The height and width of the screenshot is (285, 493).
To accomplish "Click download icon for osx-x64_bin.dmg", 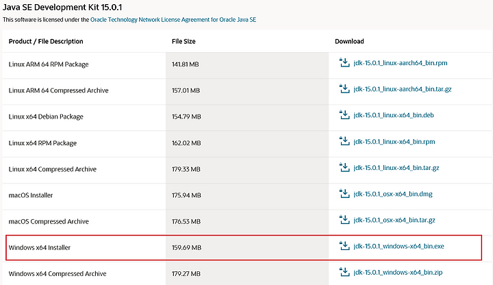I will [x=344, y=193].
